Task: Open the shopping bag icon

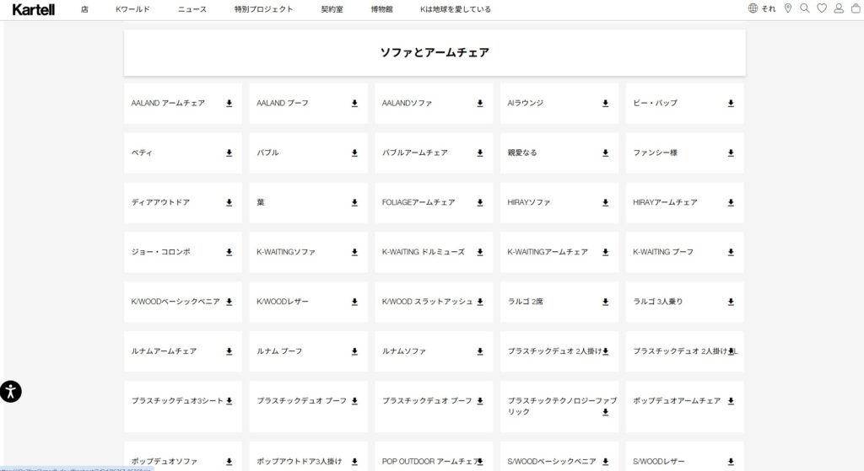Action: pyautogui.click(x=855, y=8)
